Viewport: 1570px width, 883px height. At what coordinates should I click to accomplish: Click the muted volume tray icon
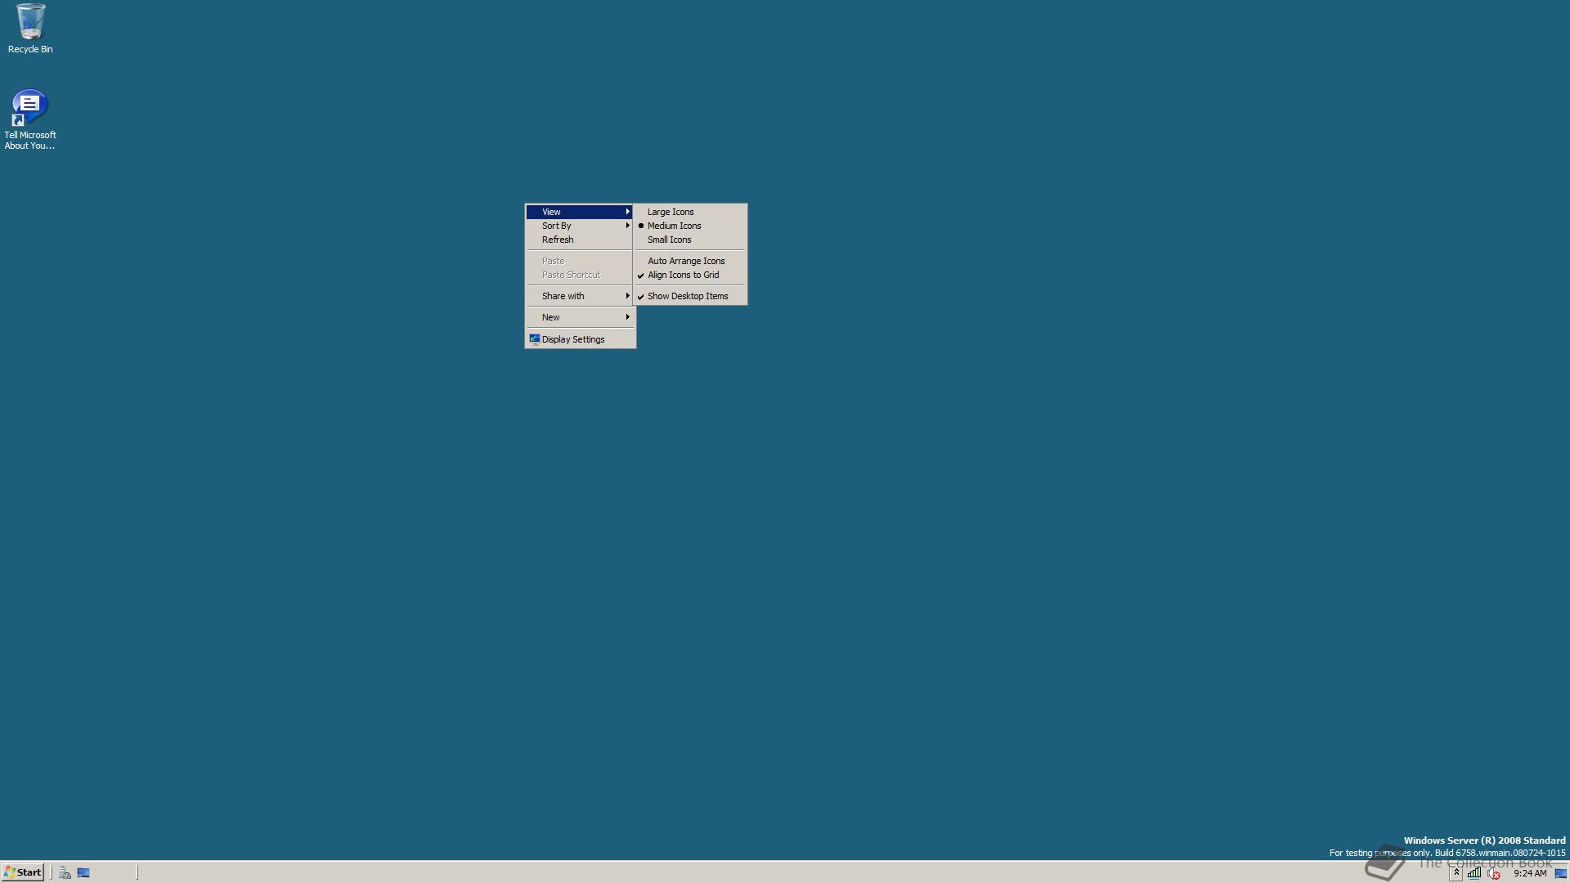pyautogui.click(x=1494, y=873)
